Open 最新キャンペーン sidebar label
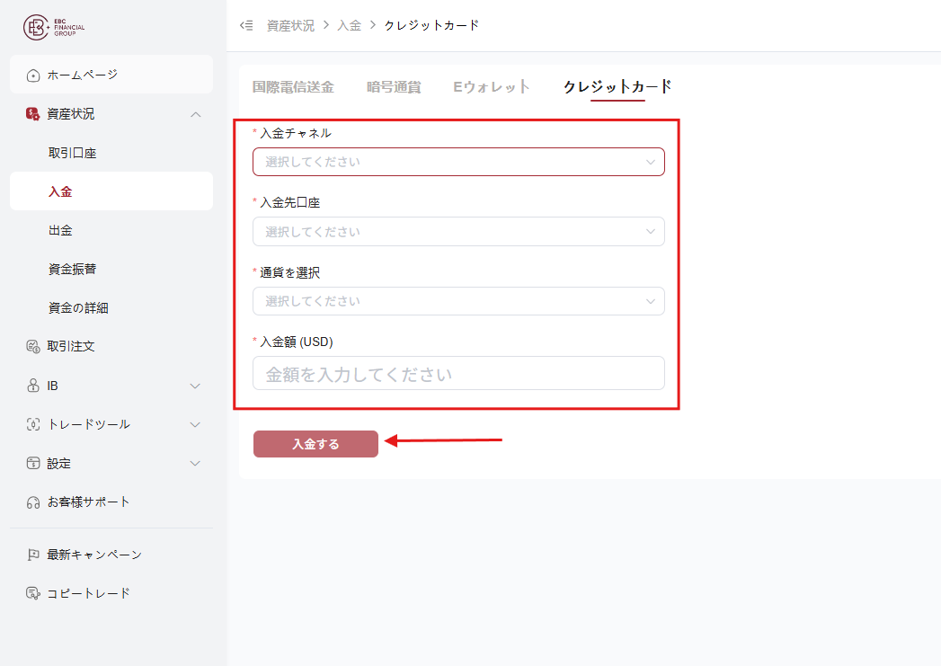 click(94, 555)
